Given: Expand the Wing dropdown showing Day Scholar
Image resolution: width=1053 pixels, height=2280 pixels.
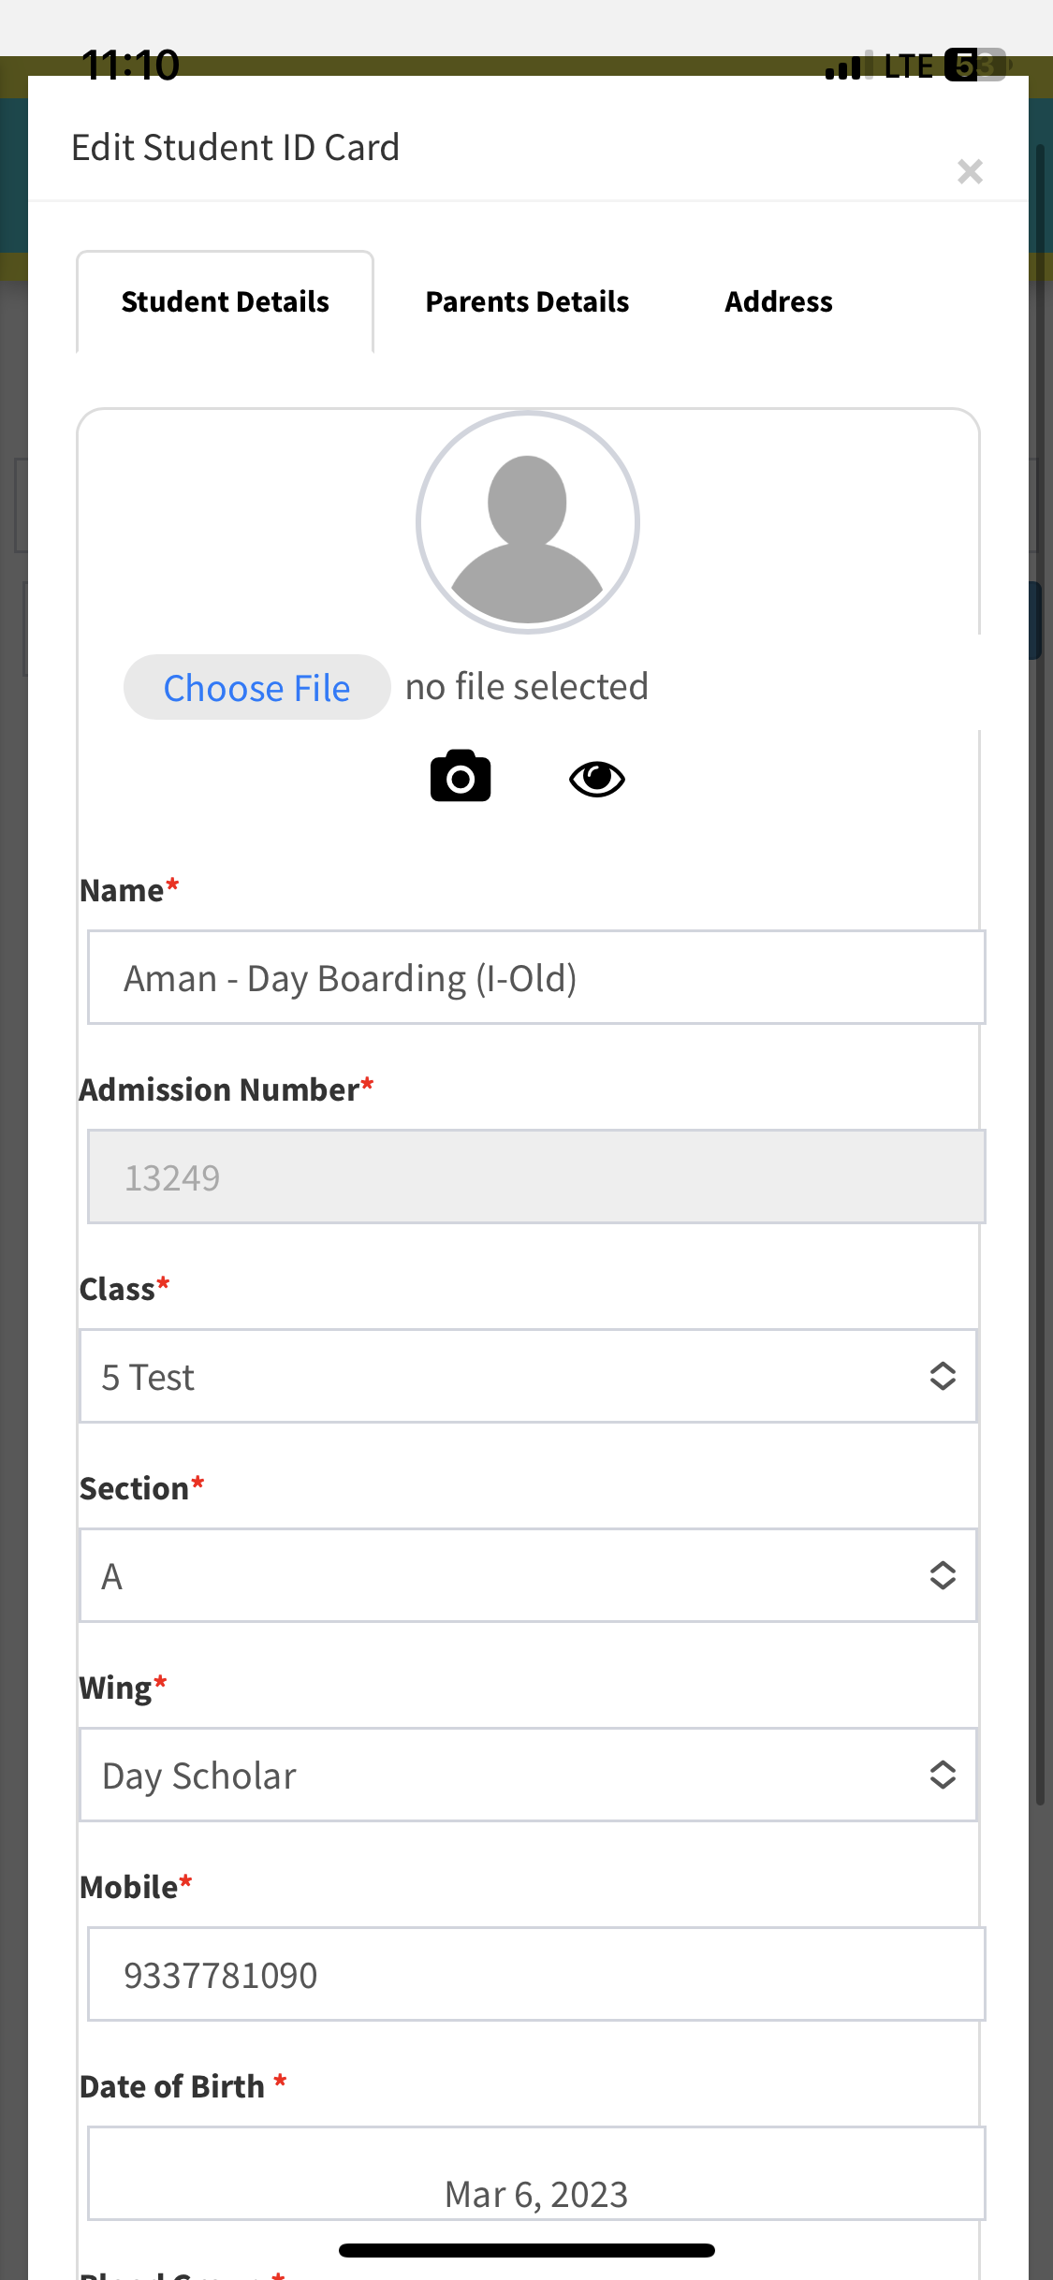Looking at the screenshot, I should point(528,1775).
